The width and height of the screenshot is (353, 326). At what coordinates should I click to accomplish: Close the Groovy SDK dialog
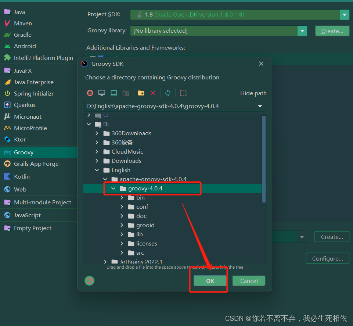(261, 64)
